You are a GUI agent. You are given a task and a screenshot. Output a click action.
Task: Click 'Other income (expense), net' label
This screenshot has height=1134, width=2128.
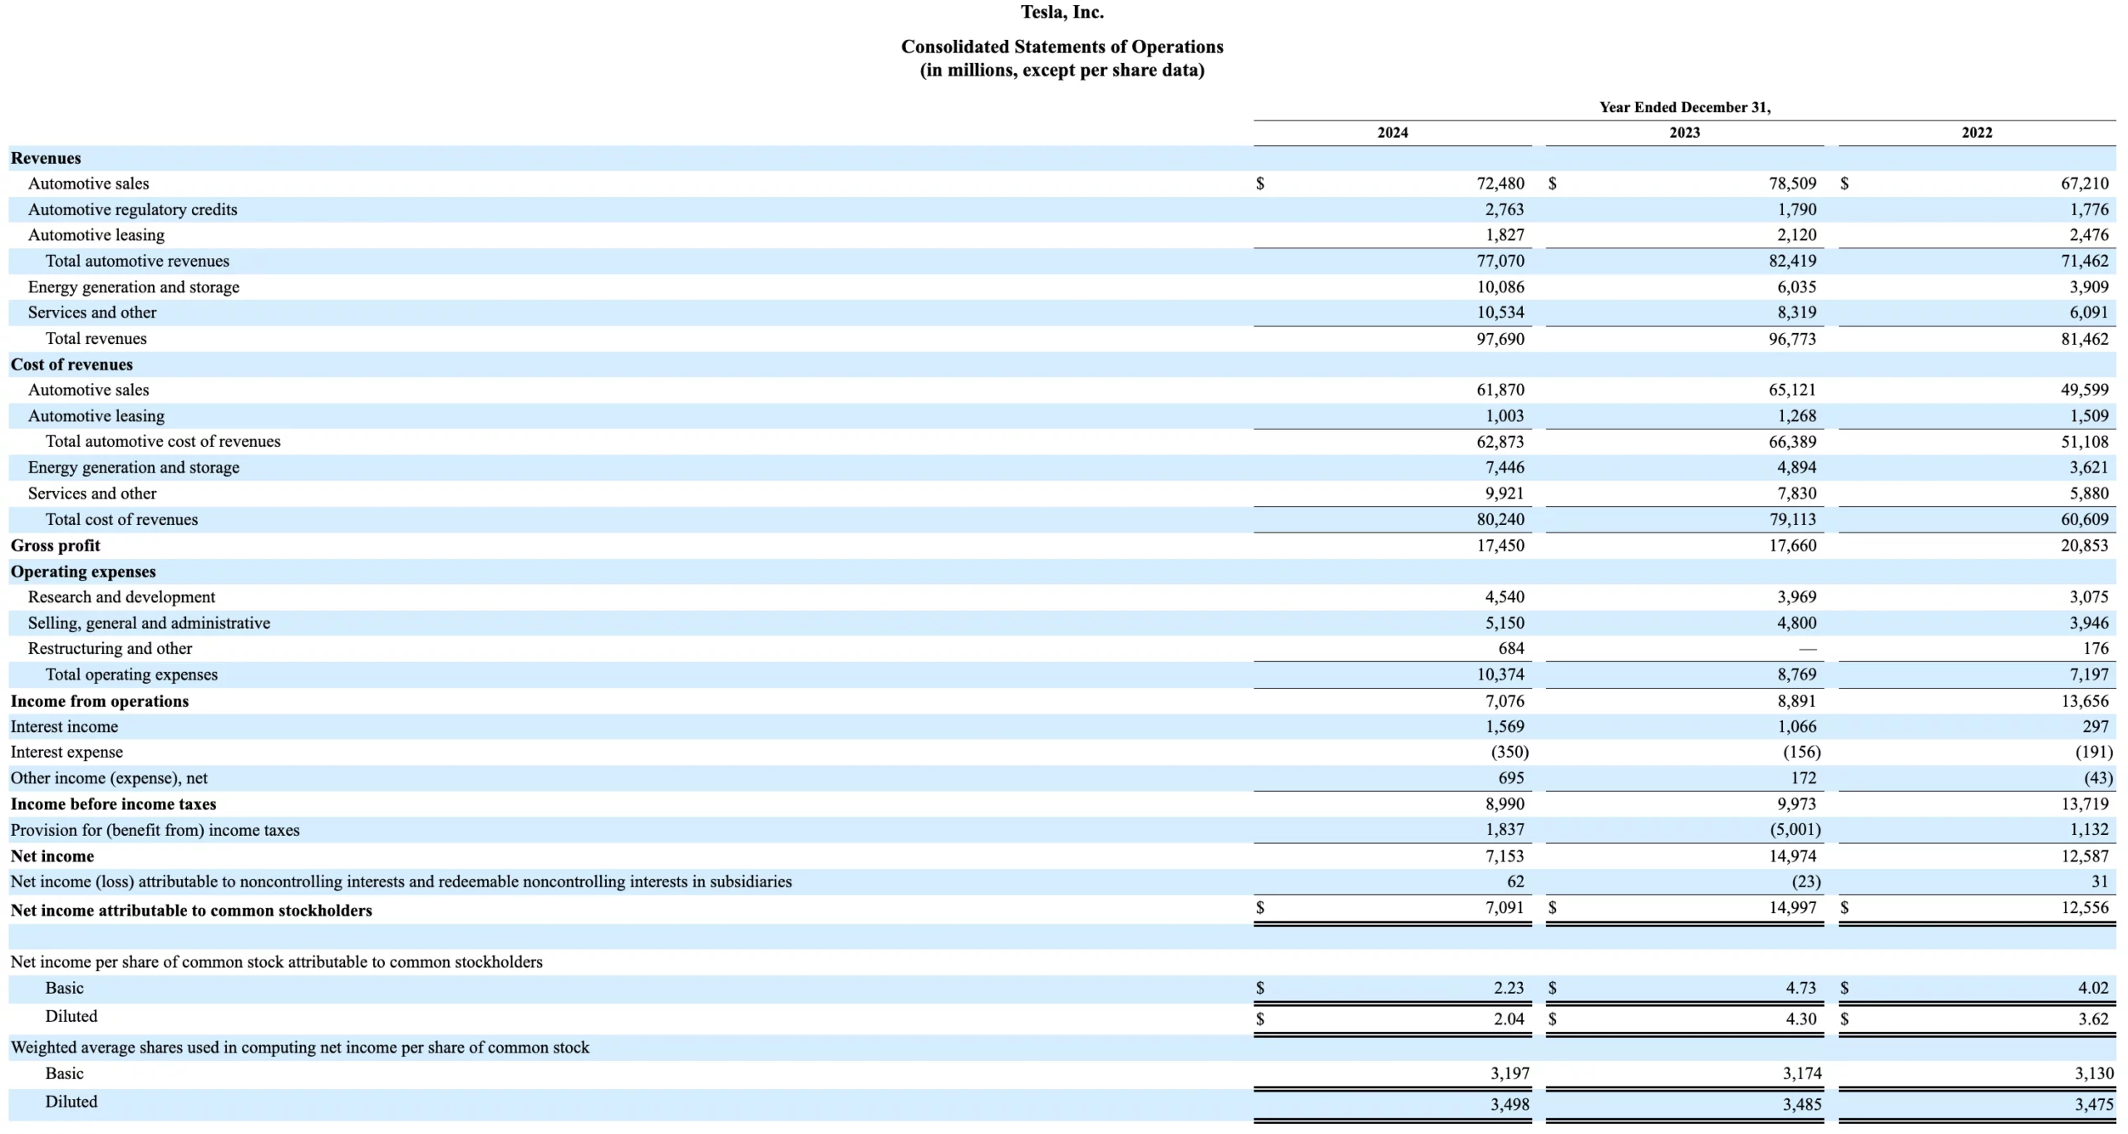point(109,778)
